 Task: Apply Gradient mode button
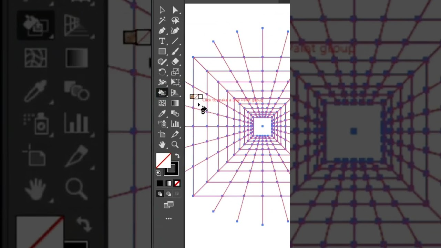coord(168,184)
